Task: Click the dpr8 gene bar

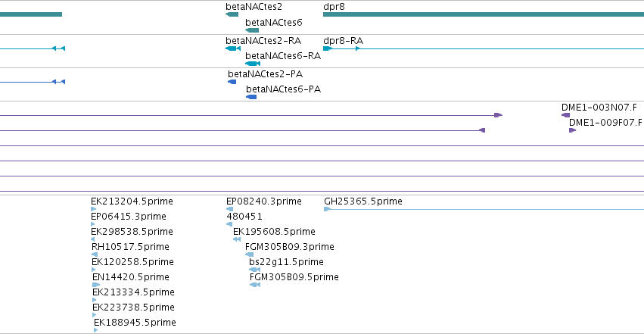Action: 484,14
